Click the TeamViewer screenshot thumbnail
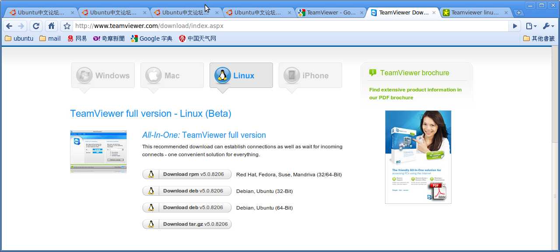Image resolution: width=560 pixels, height=252 pixels. click(x=98, y=151)
